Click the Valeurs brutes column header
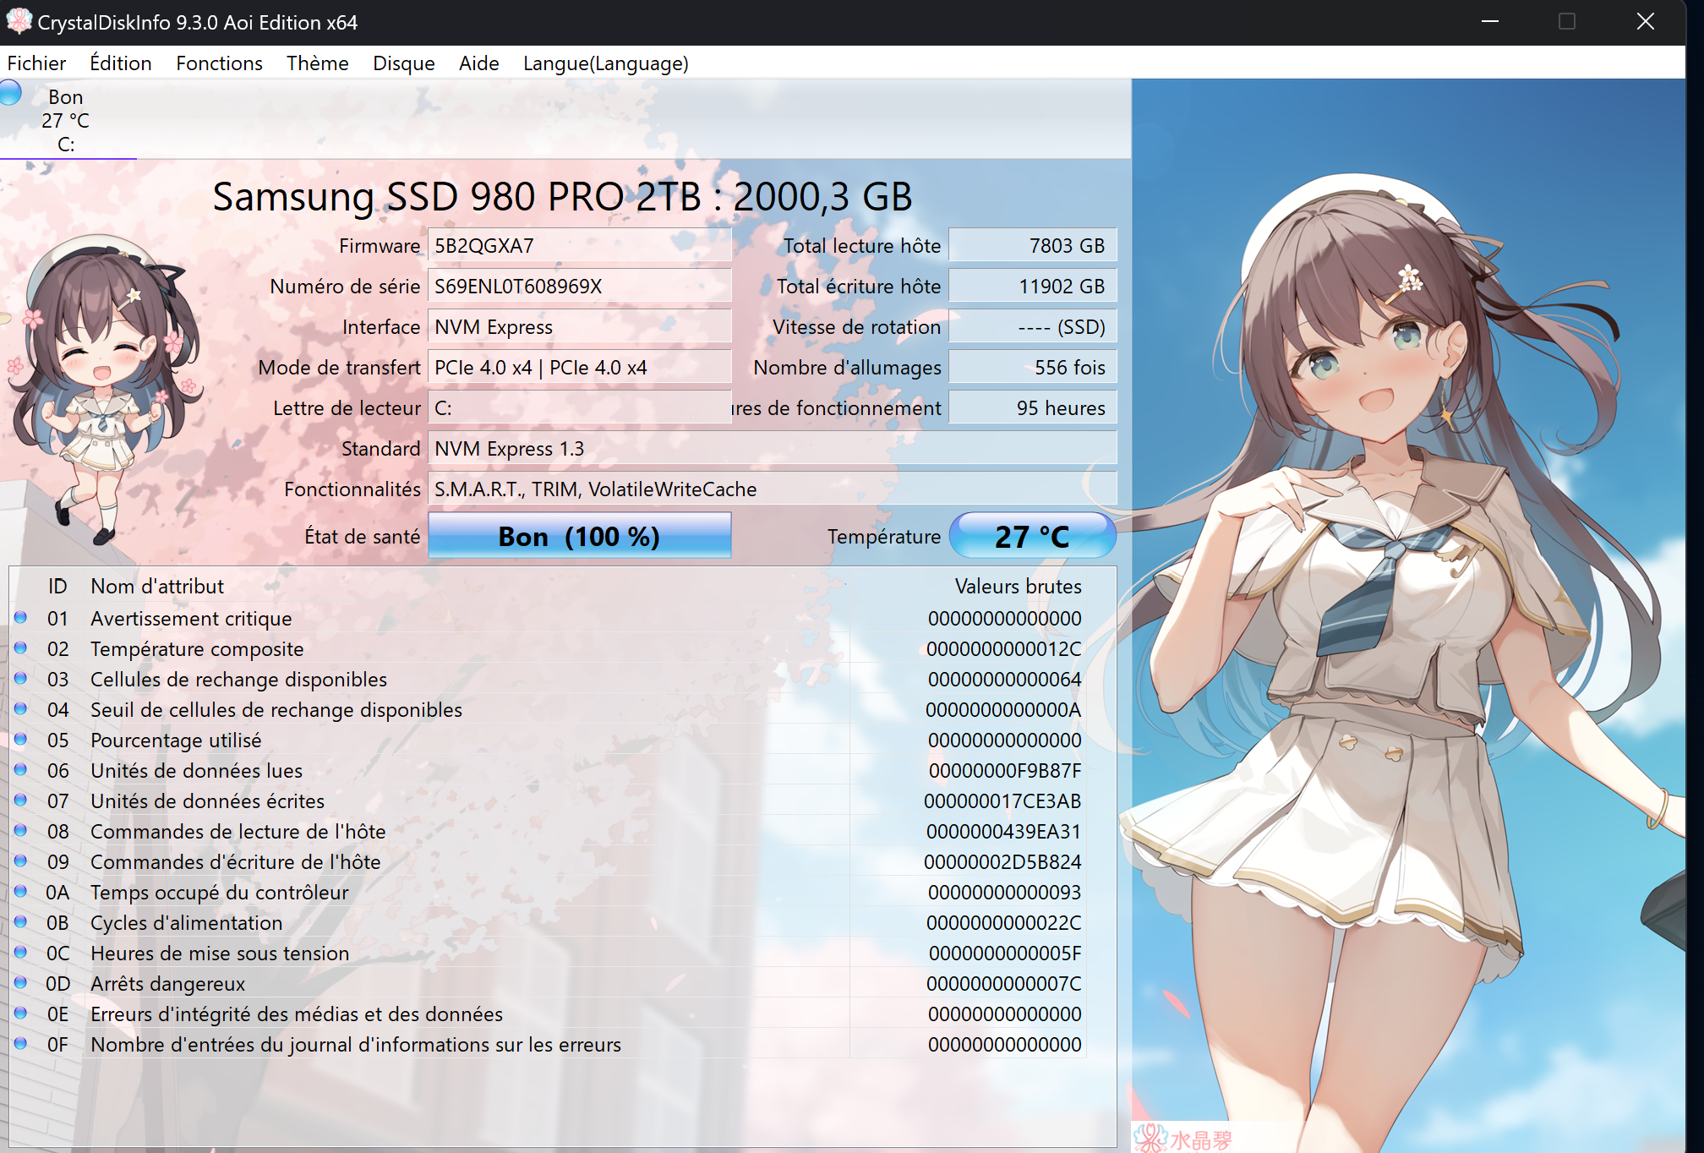The width and height of the screenshot is (1704, 1153). point(1017,586)
